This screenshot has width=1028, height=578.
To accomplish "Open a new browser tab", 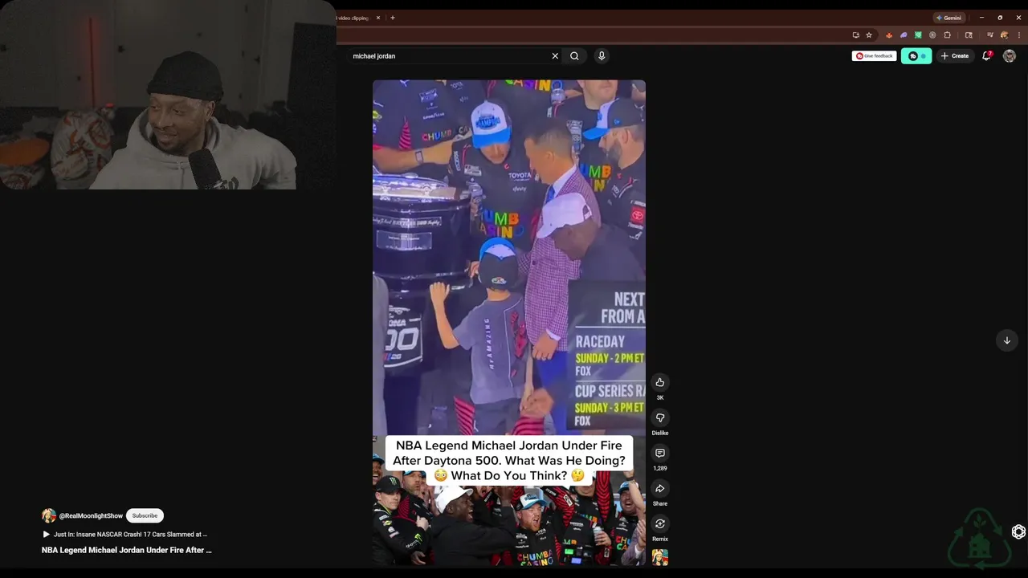I will [393, 18].
